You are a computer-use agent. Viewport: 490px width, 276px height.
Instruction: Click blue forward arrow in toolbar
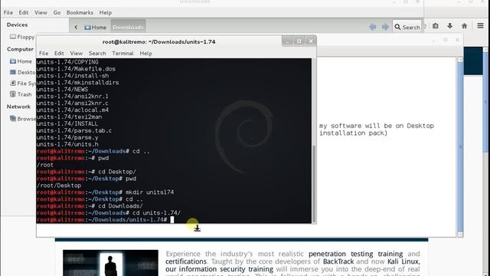pyautogui.click(x=385, y=27)
